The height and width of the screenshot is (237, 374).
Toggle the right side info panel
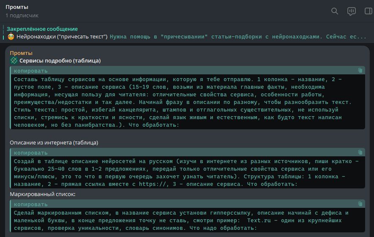[368, 11]
